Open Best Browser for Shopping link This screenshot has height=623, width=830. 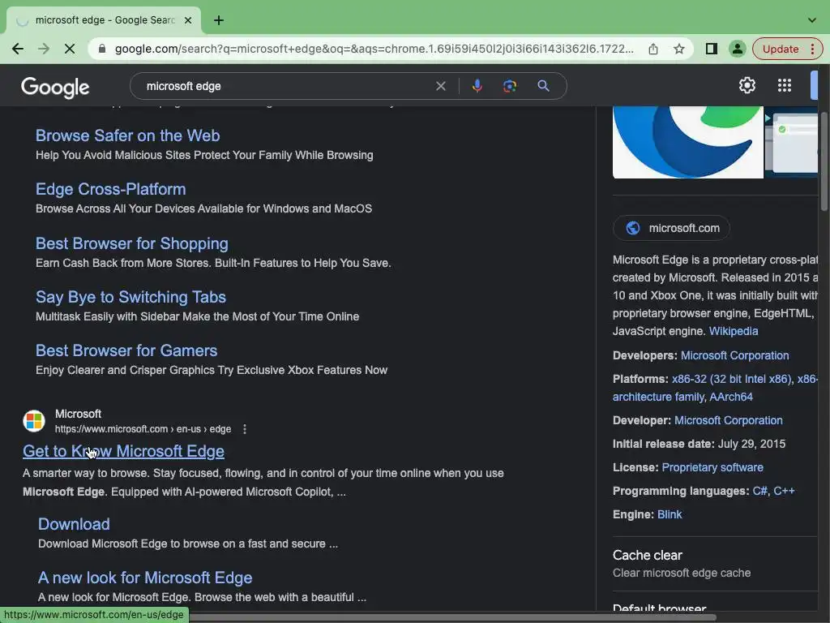(x=132, y=243)
